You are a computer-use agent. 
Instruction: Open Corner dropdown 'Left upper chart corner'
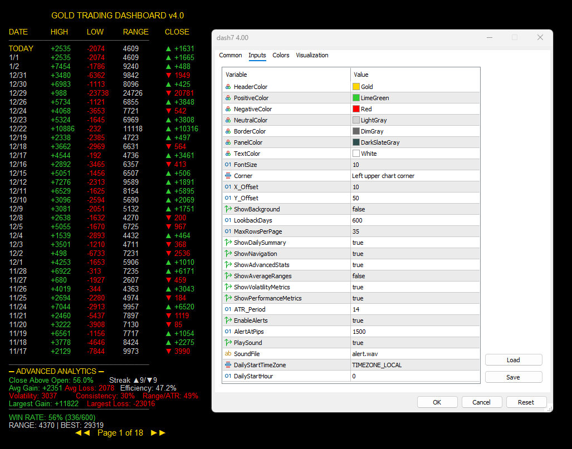415,176
